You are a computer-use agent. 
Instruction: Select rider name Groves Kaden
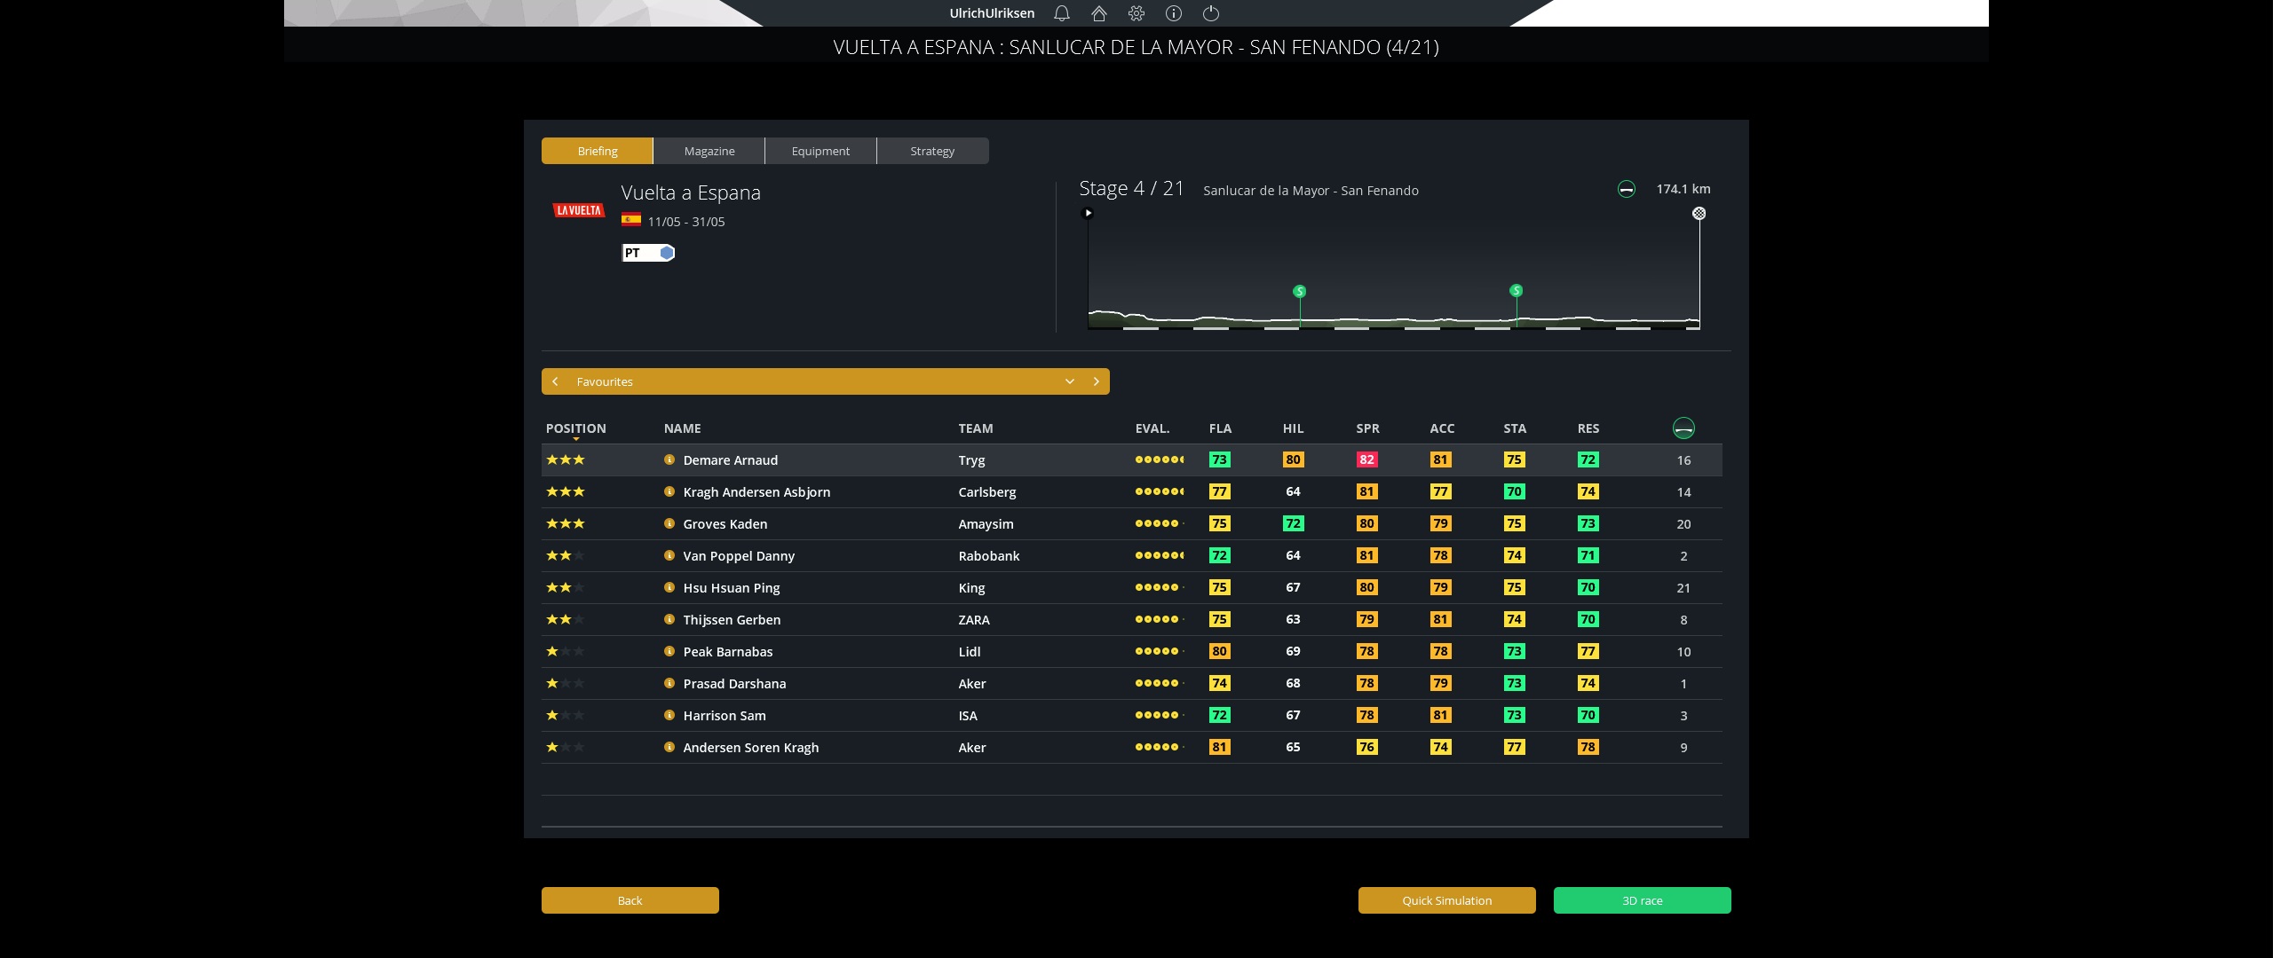(x=725, y=523)
